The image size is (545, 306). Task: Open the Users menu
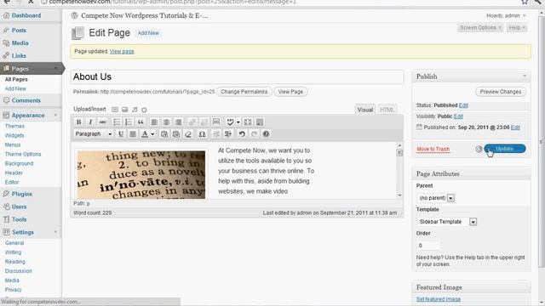[19, 207]
